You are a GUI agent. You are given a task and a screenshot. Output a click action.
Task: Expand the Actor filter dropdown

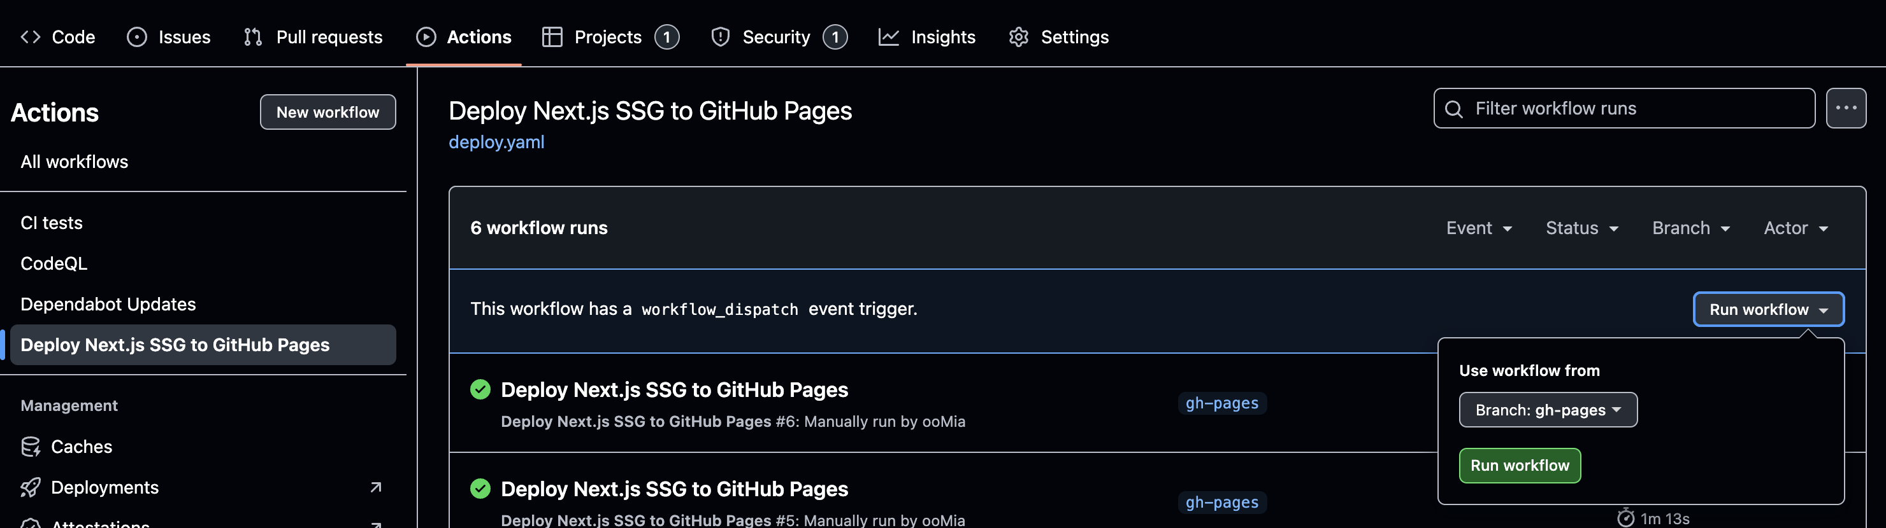(1796, 228)
